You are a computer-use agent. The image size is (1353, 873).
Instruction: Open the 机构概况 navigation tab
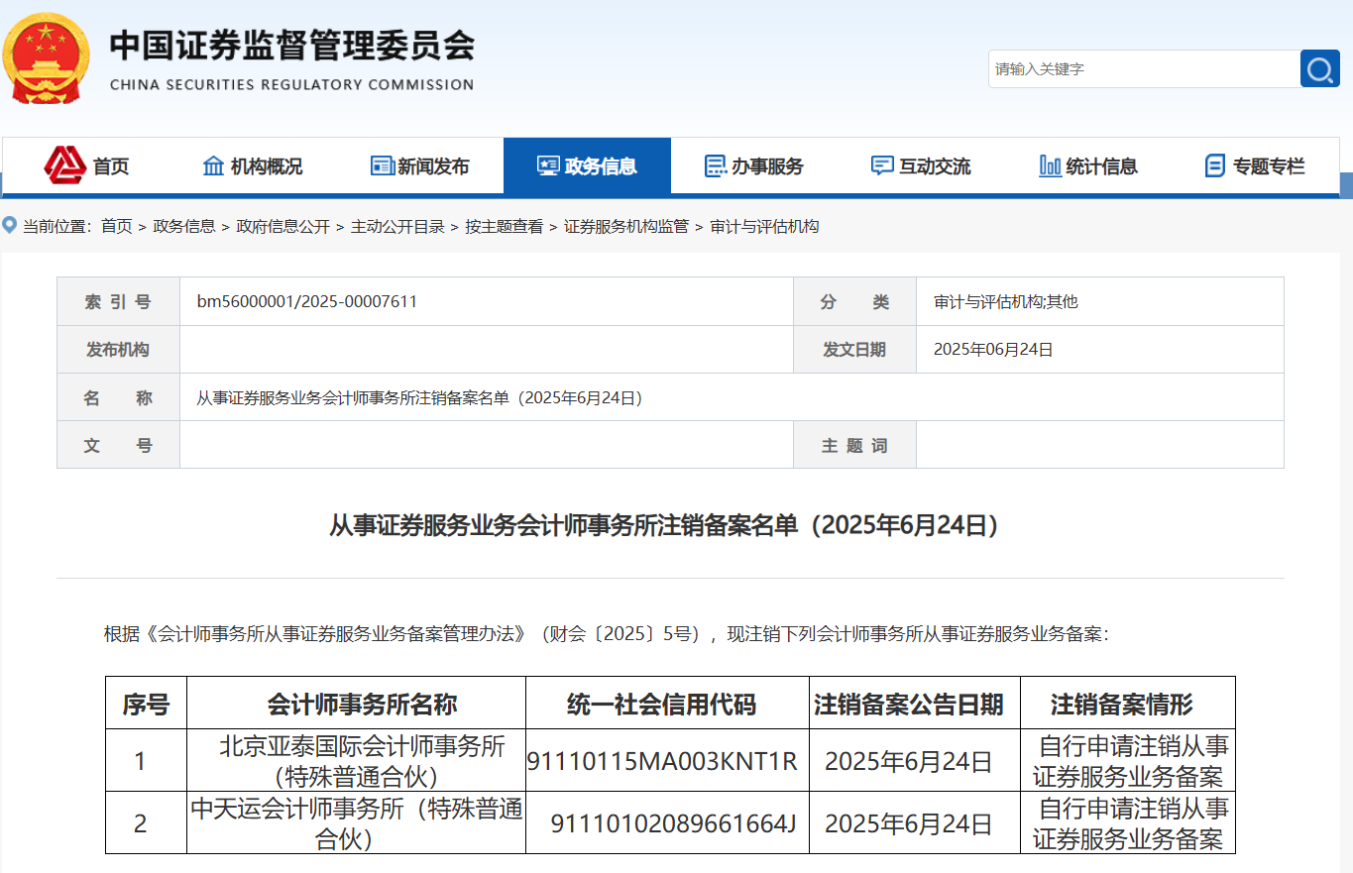tap(253, 165)
